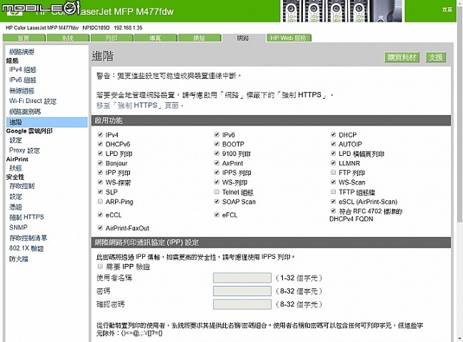Toggle the IPPS 列印 checkbox
The image size is (463, 342).
tap(216, 172)
